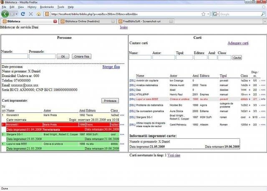
Task: Select the Lupul si oaia BEEE title in Carti
Action: click(x=147, y=99)
